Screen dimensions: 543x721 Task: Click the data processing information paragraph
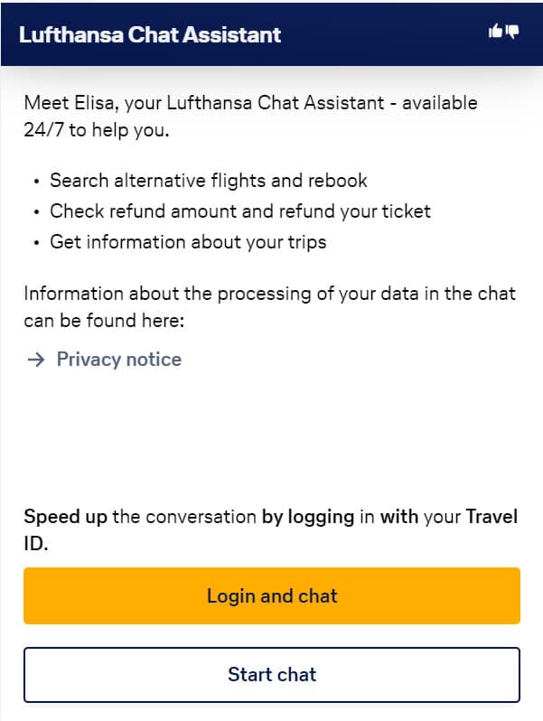pos(269,295)
